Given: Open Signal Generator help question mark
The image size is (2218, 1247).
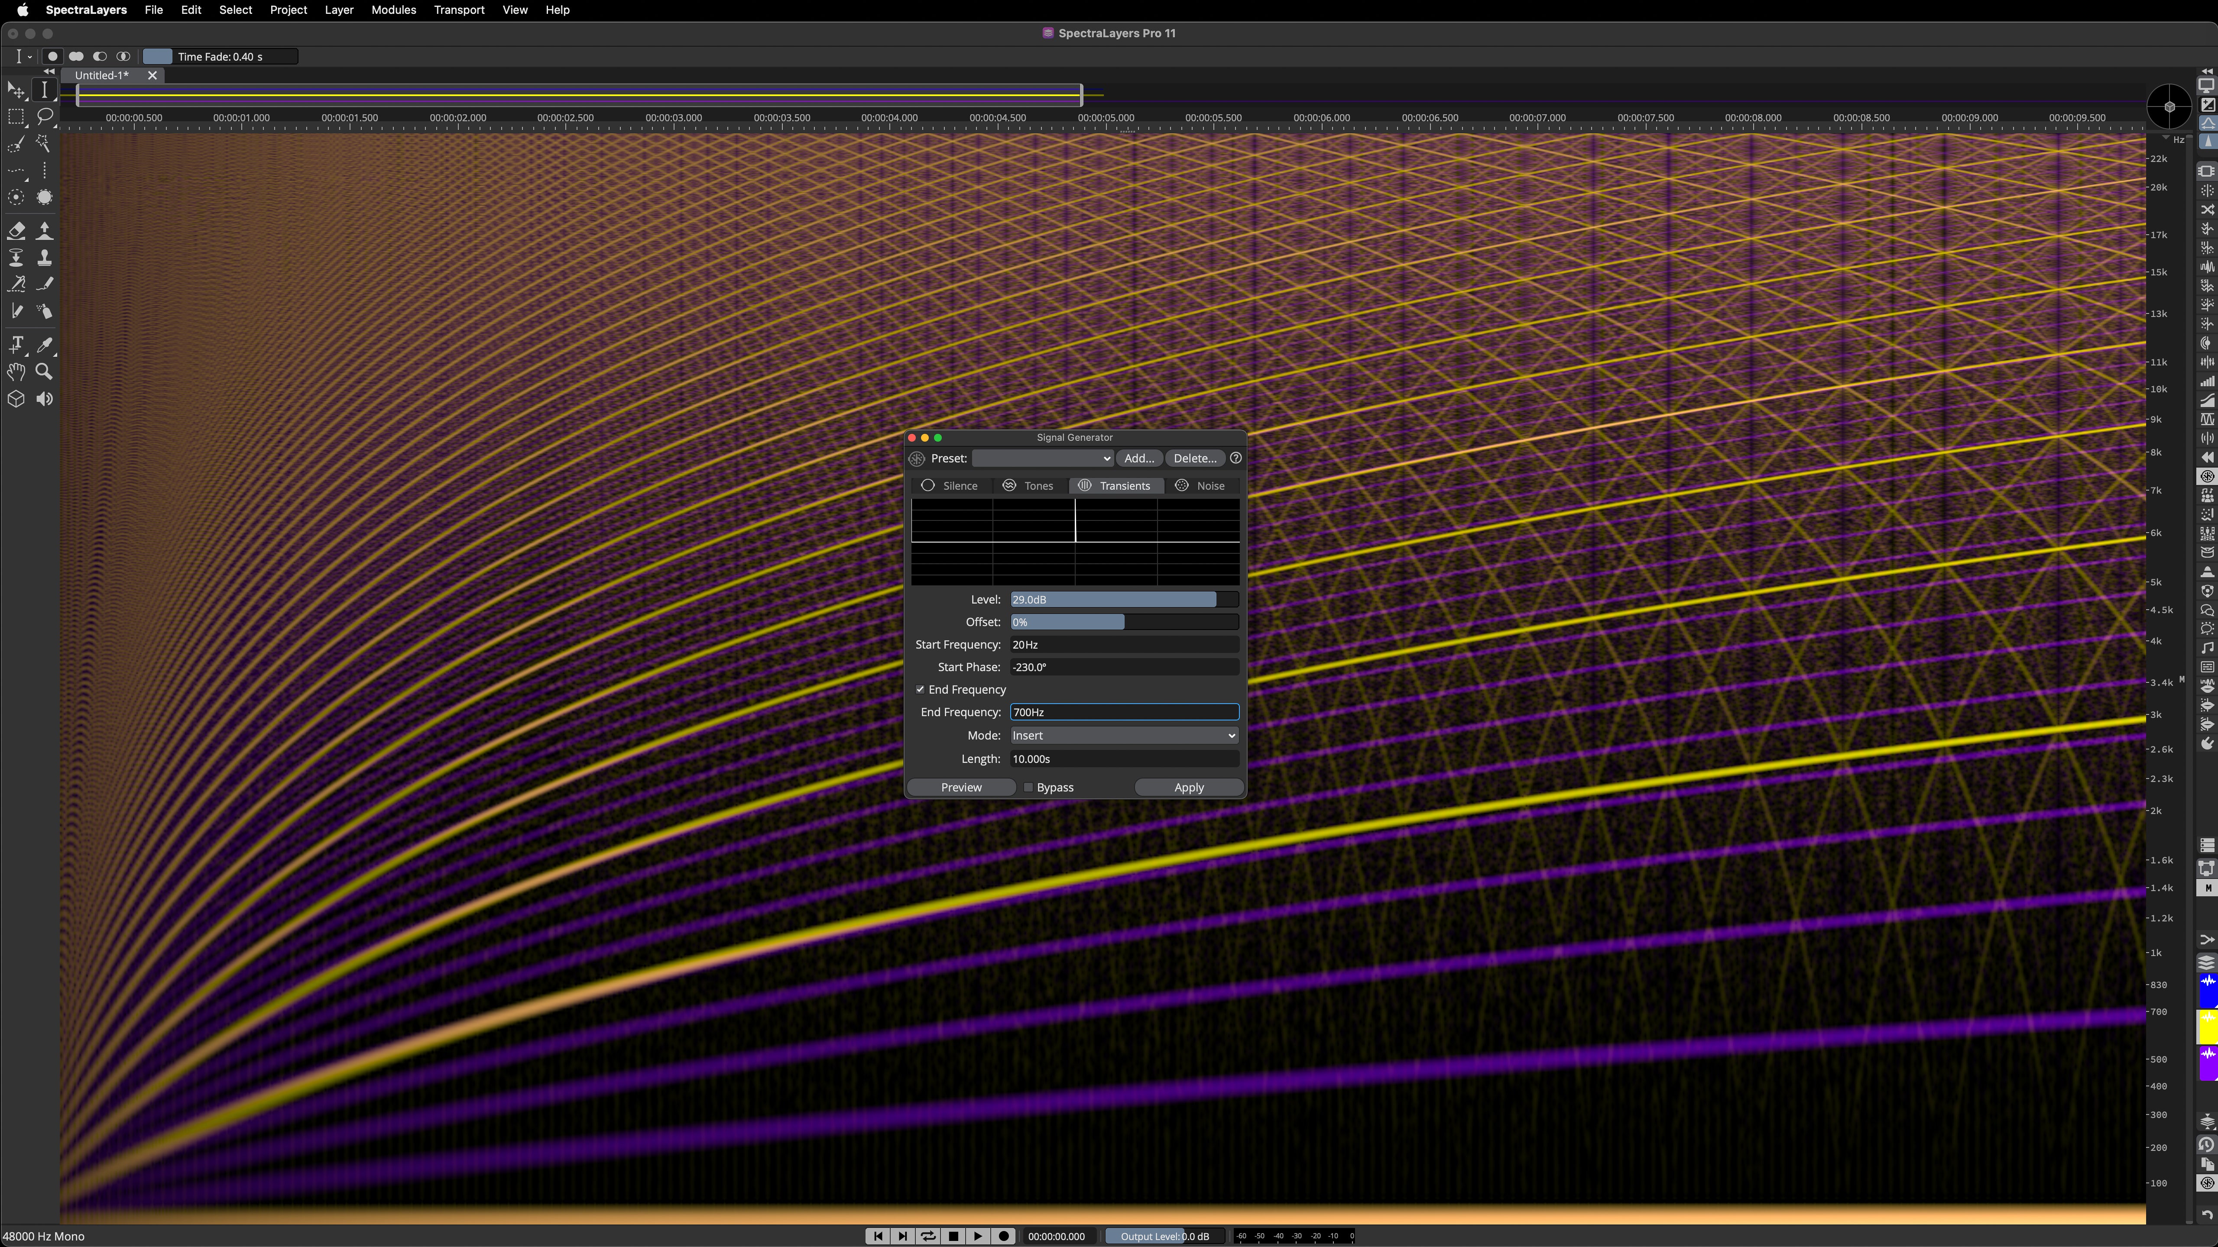Looking at the screenshot, I should [x=1235, y=459].
